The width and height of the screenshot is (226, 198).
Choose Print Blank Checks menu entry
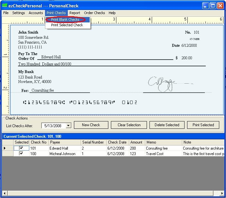tap(65, 20)
